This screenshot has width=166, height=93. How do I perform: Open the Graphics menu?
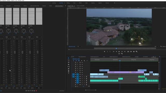13,1
